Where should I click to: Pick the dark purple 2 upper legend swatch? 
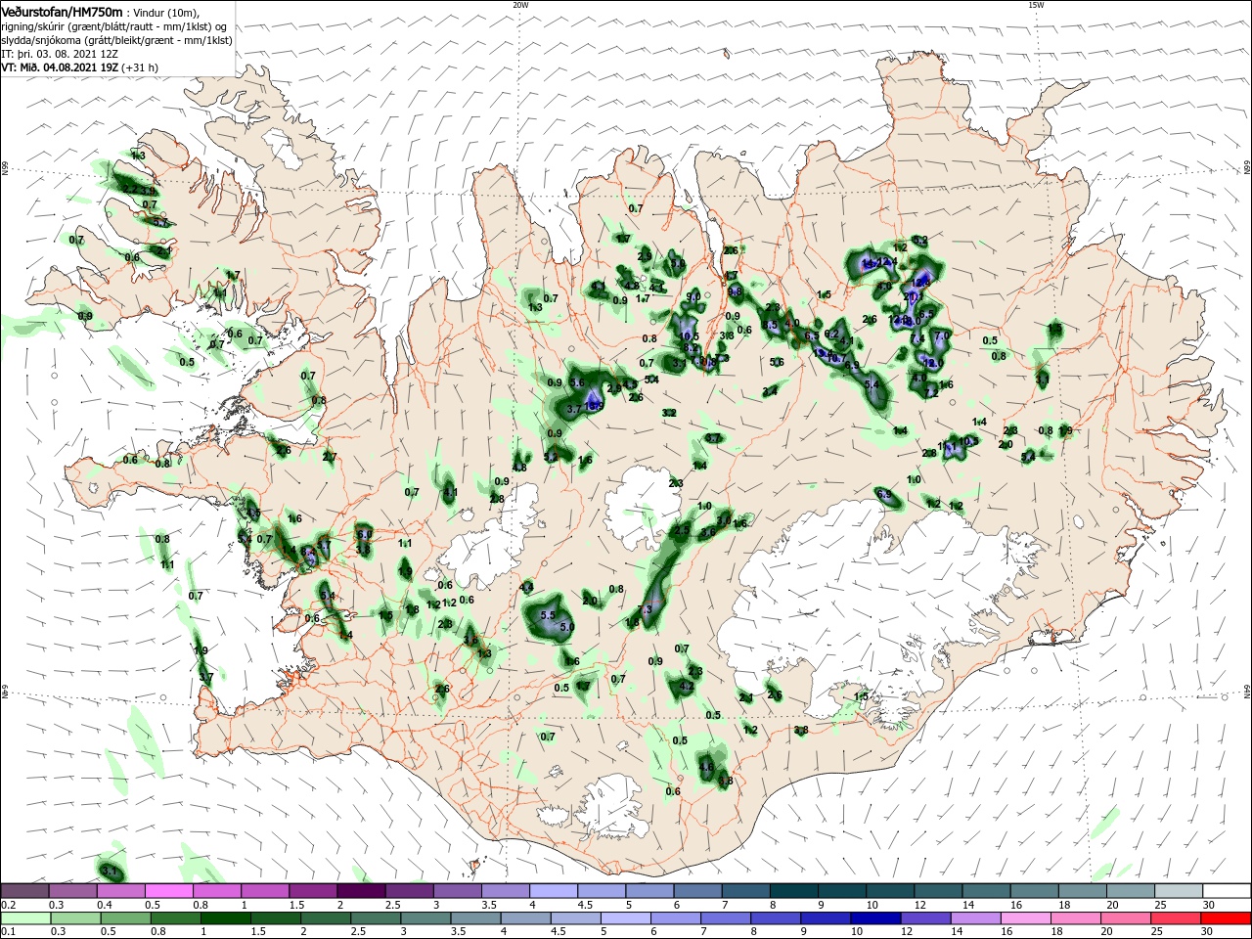click(x=360, y=891)
